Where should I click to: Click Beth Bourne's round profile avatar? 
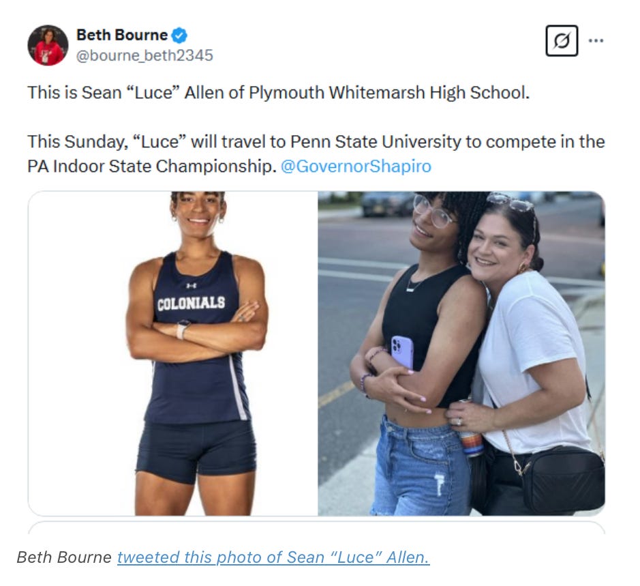[48, 45]
